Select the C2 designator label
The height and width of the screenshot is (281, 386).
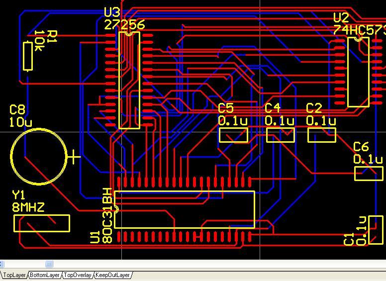[x=314, y=108]
